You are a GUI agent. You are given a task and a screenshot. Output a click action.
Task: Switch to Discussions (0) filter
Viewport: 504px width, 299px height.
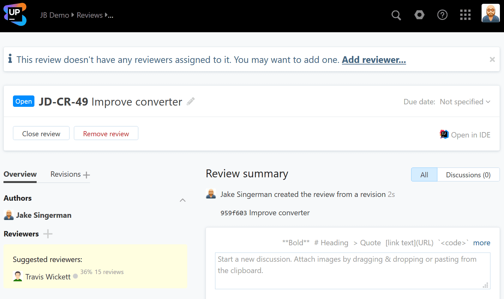point(468,175)
